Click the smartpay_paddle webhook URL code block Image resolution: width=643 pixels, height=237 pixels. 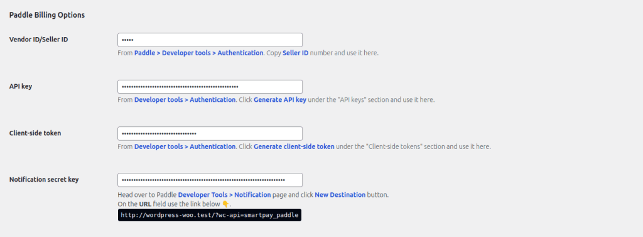tap(210, 215)
